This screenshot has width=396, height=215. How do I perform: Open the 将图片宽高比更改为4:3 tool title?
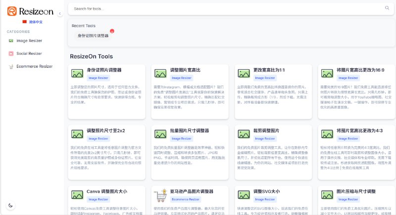tap(360, 130)
